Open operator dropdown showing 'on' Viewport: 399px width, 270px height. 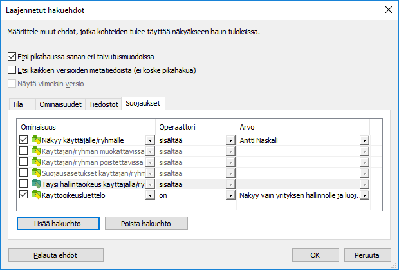point(230,195)
